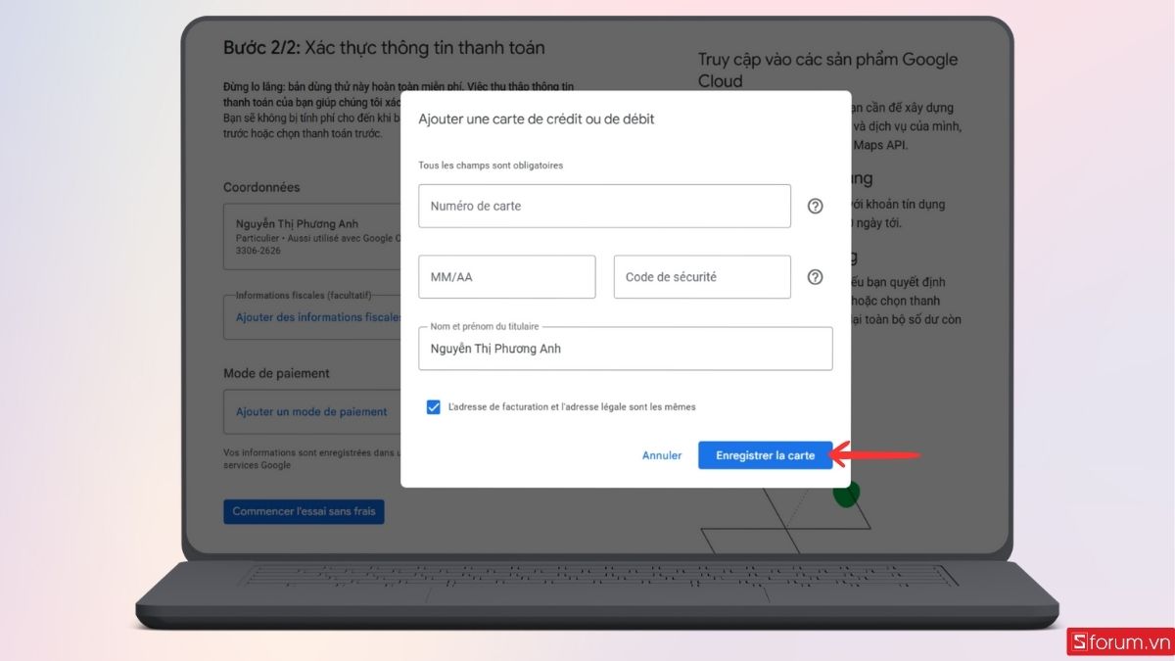1175x661 pixels.
Task: Uncheck the billing address same as legal checkbox
Action: [433, 406]
